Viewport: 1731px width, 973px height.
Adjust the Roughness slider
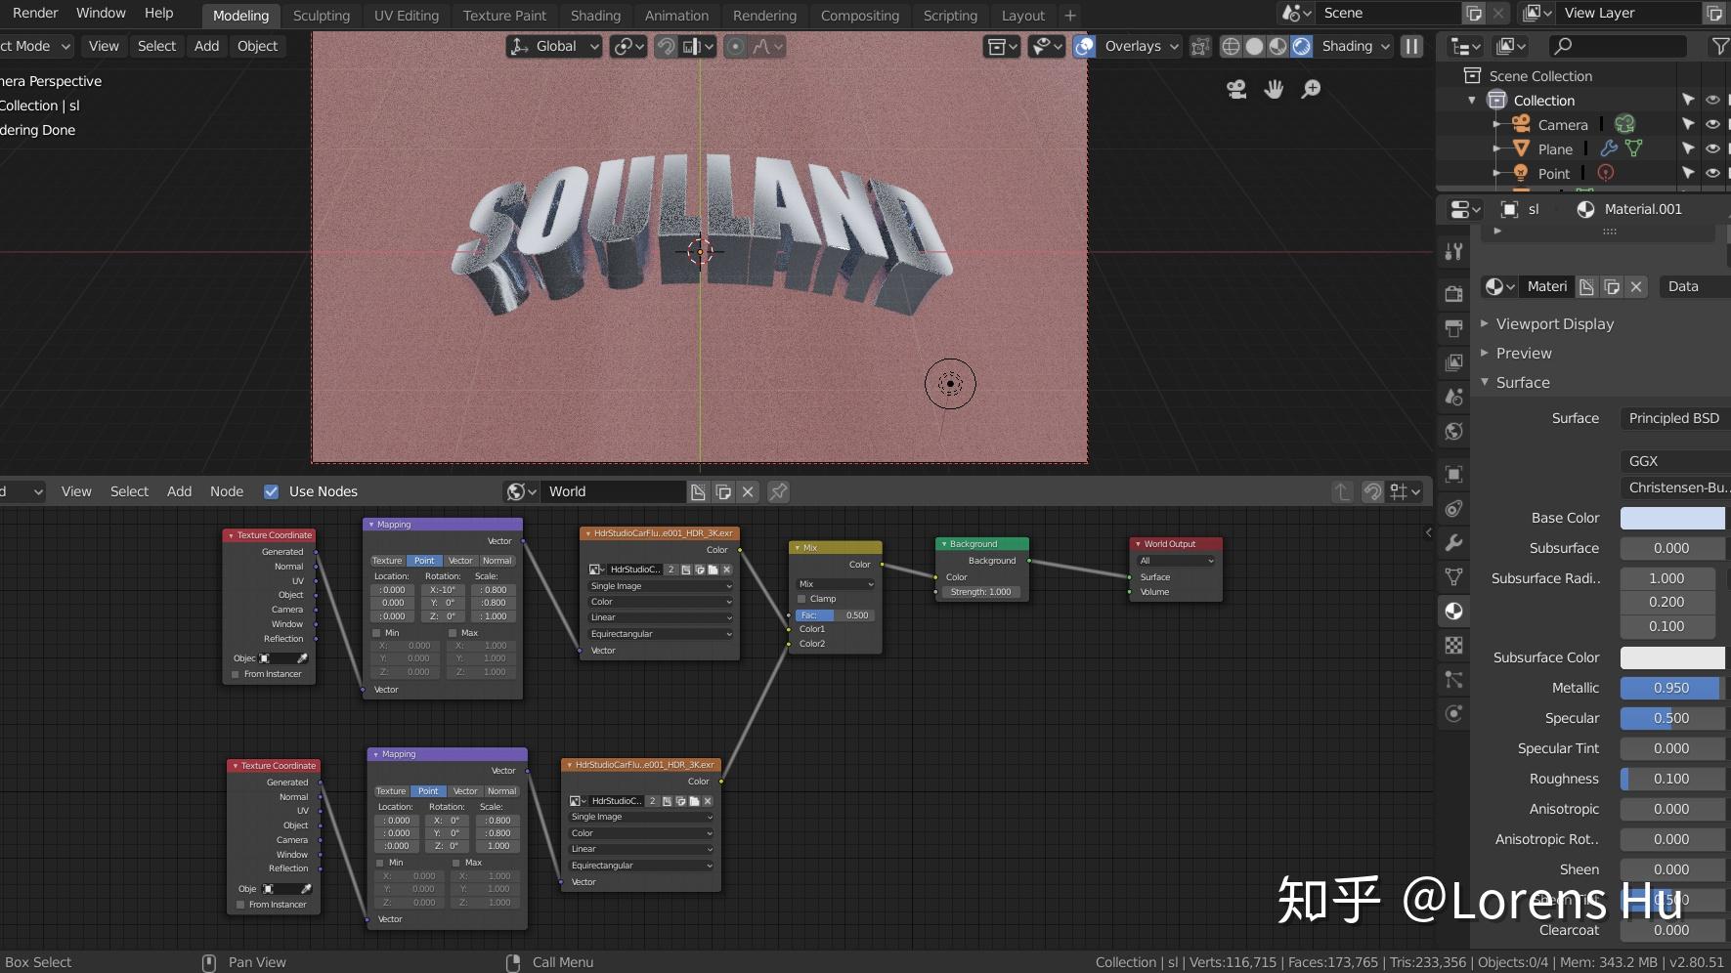tap(1672, 779)
